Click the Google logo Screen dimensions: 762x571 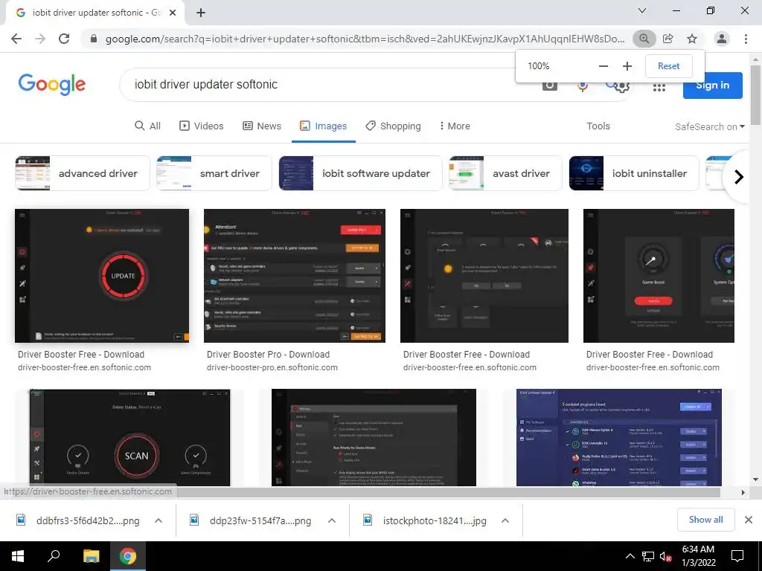coord(52,85)
